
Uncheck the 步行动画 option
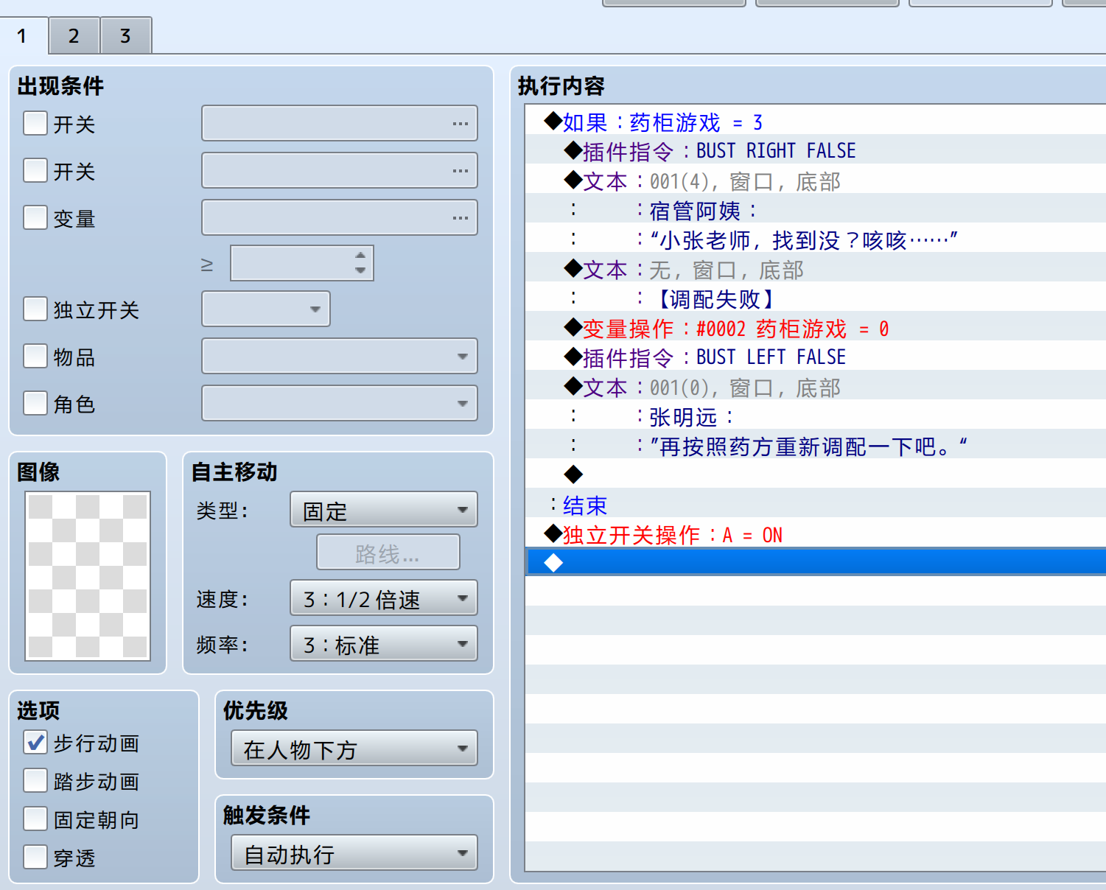tap(35, 742)
